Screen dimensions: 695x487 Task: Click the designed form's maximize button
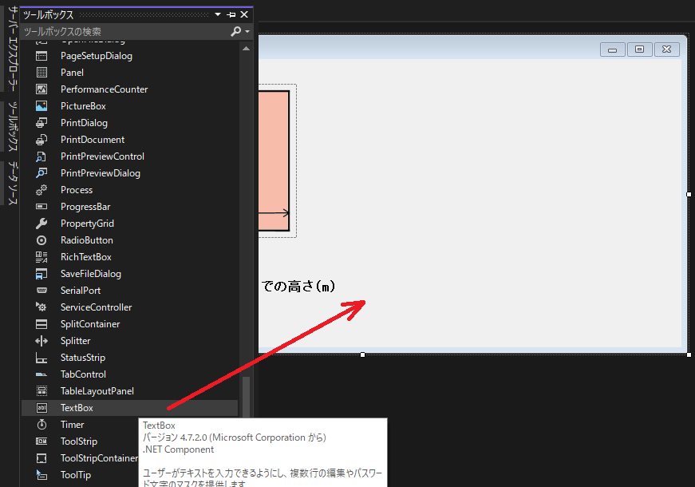pyautogui.click(x=640, y=49)
